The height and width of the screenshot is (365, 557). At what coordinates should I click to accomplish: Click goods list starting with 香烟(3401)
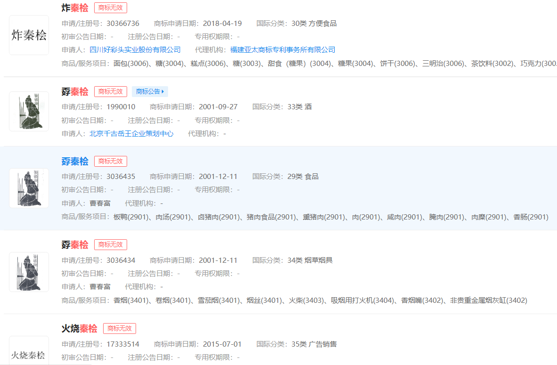tap(321, 300)
